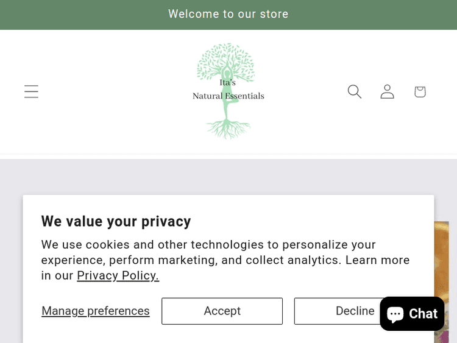
Task: Follow the Privacy Policy link
Action: pyautogui.click(x=118, y=275)
